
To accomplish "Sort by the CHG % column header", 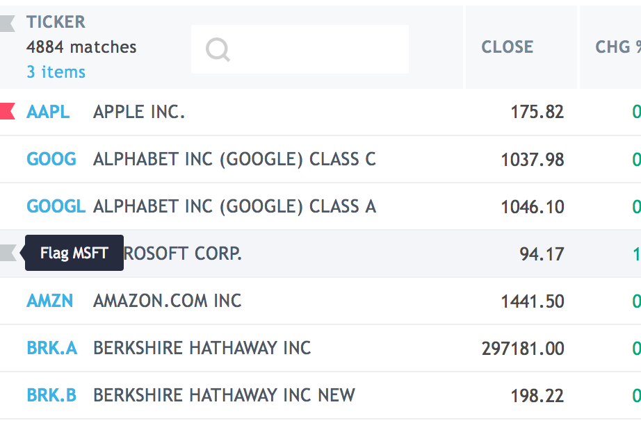I will (x=617, y=47).
